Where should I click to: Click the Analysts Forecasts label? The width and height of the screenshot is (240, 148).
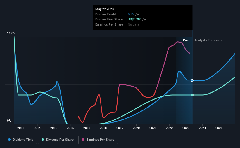(x=208, y=40)
